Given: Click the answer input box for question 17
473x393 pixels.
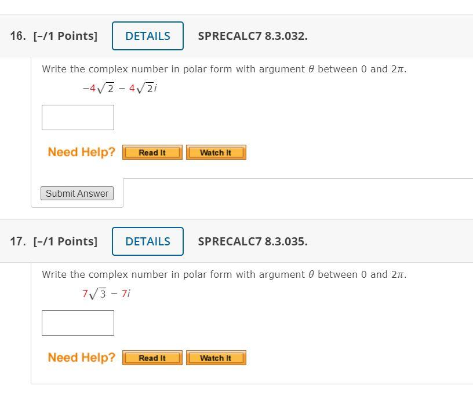Looking at the screenshot, I should click(77, 322).
